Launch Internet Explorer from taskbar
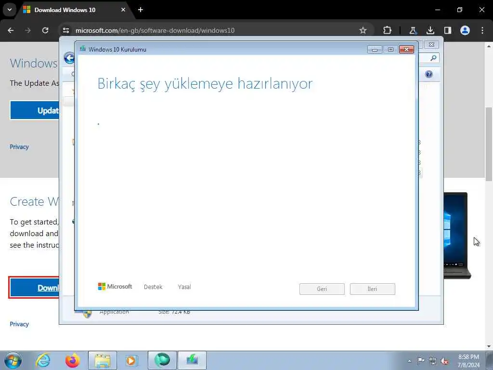Image resolution: width=493 pixels, height=370 pixels. pos(43,360)
